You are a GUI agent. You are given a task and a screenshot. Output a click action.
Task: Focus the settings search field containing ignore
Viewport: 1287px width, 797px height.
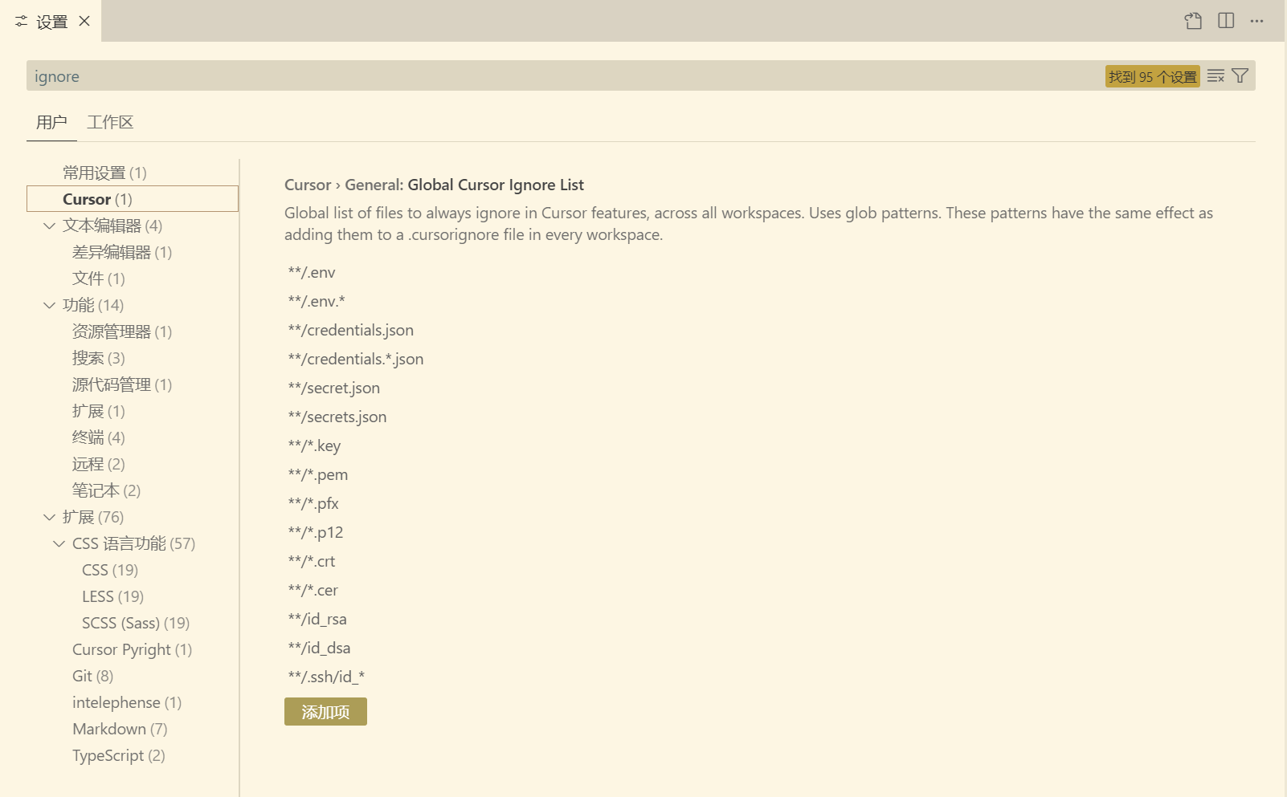(x=562, y=76)
